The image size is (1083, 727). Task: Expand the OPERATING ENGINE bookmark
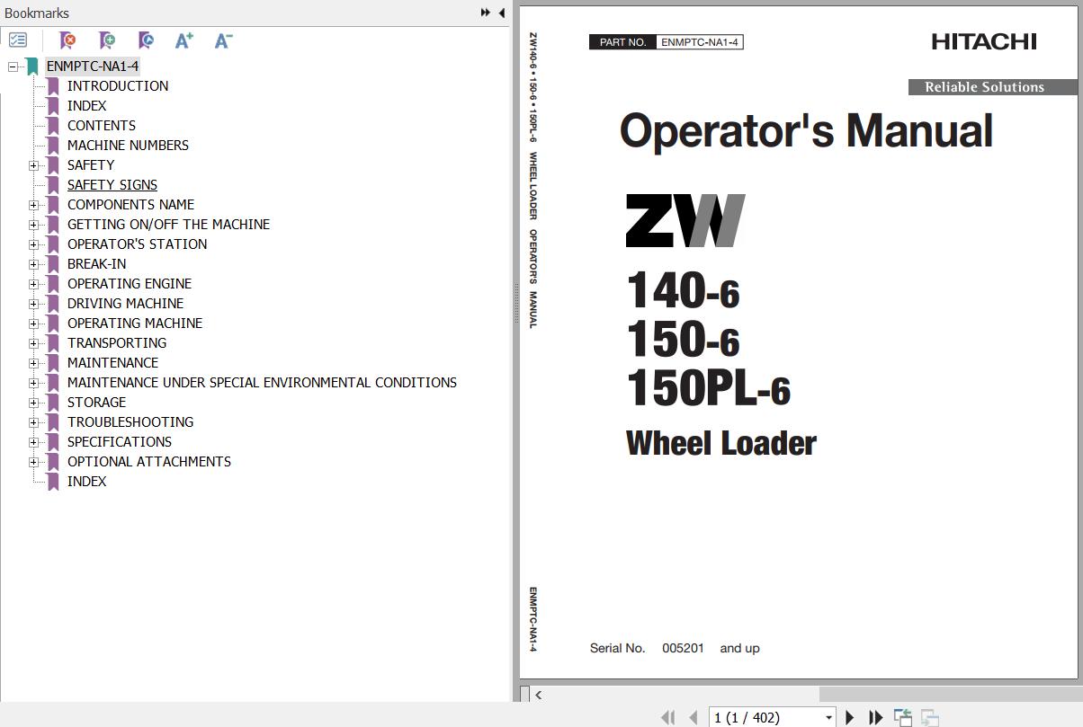(33, 284)
